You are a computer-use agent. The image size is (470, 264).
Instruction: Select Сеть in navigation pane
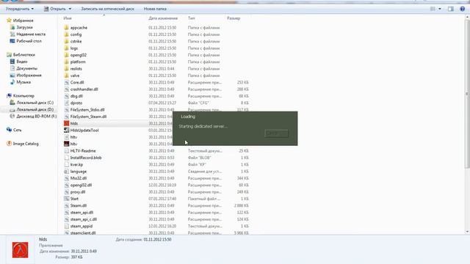click(17, 130)
